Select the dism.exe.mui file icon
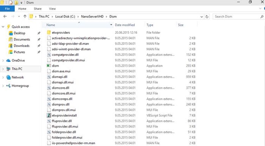265x146 pixels. [49, 71]
